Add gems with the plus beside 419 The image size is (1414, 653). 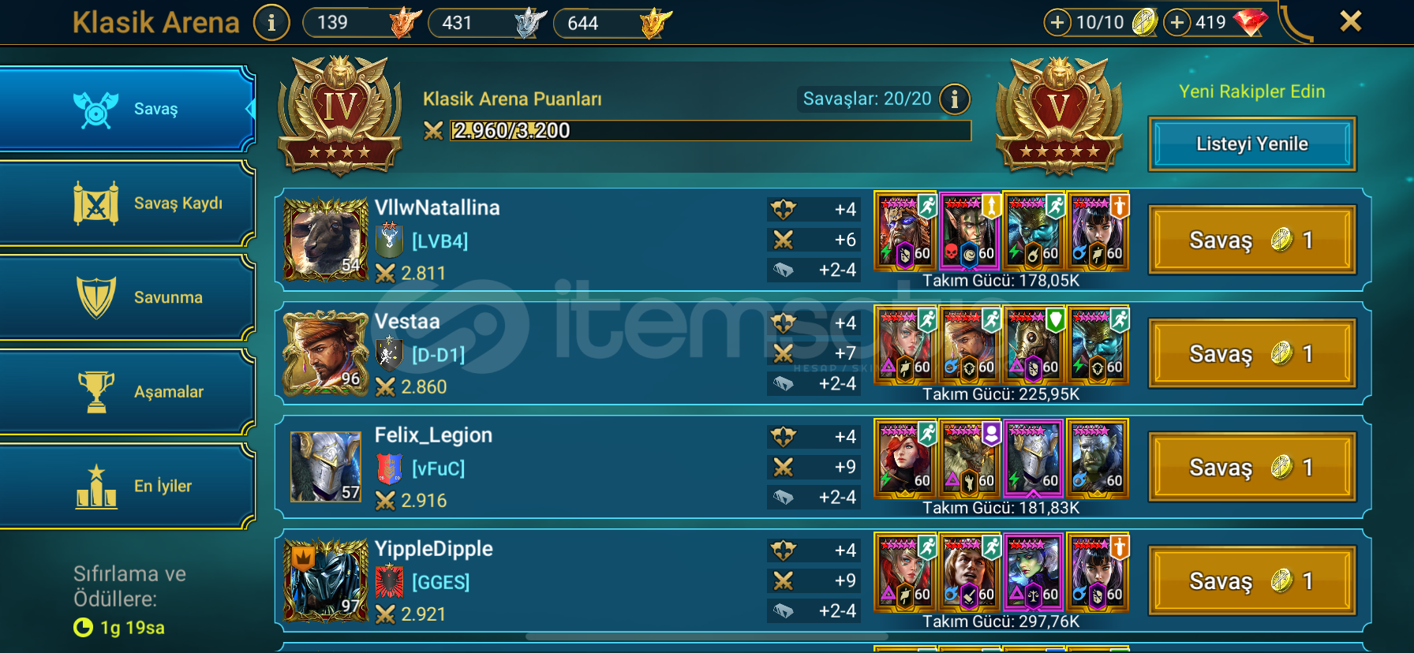tap(1176, 22)
